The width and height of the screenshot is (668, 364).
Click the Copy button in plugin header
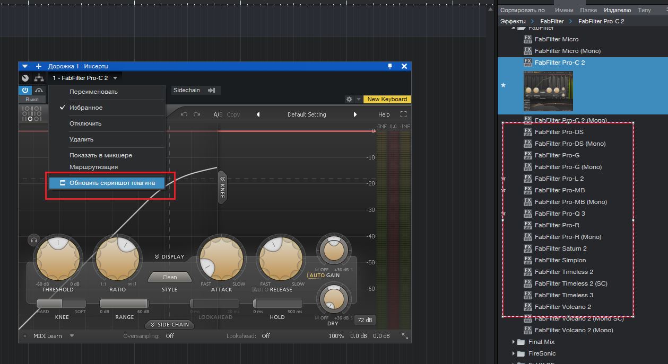point(233,114)
